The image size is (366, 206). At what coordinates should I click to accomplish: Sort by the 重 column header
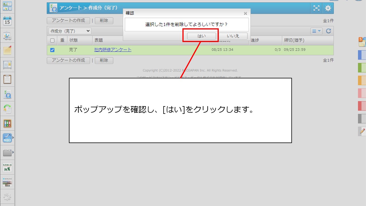pyautogui.click(x=62, y=40)
